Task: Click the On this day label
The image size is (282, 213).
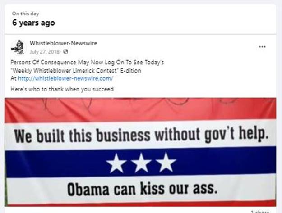Action: 26,14
